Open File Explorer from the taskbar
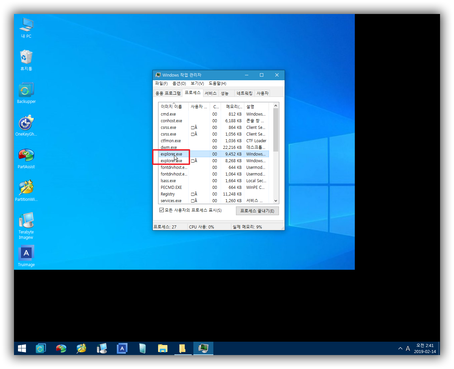The height and width of the screenshot is (369, 454). (162, 348)
